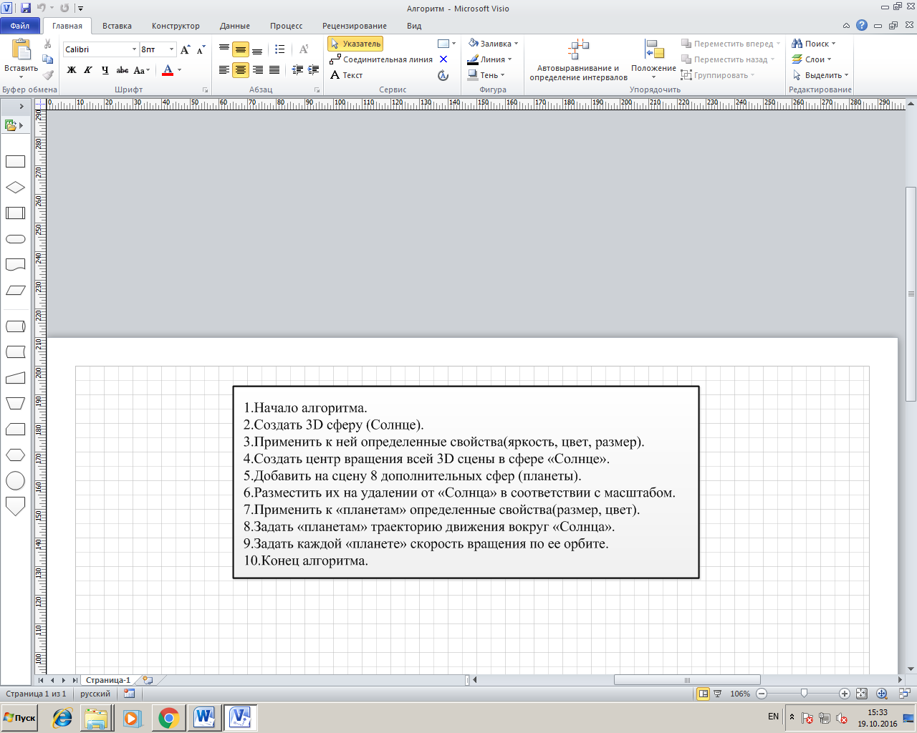The width and height of the screenshot is (917, 733).
Task: Open the Файл tab
Action: point(20,26)
